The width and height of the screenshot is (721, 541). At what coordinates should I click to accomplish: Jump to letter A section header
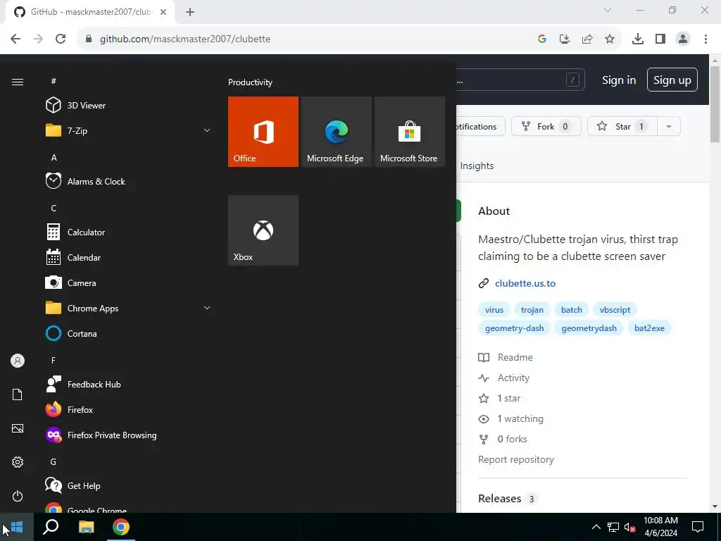point(54,157)
